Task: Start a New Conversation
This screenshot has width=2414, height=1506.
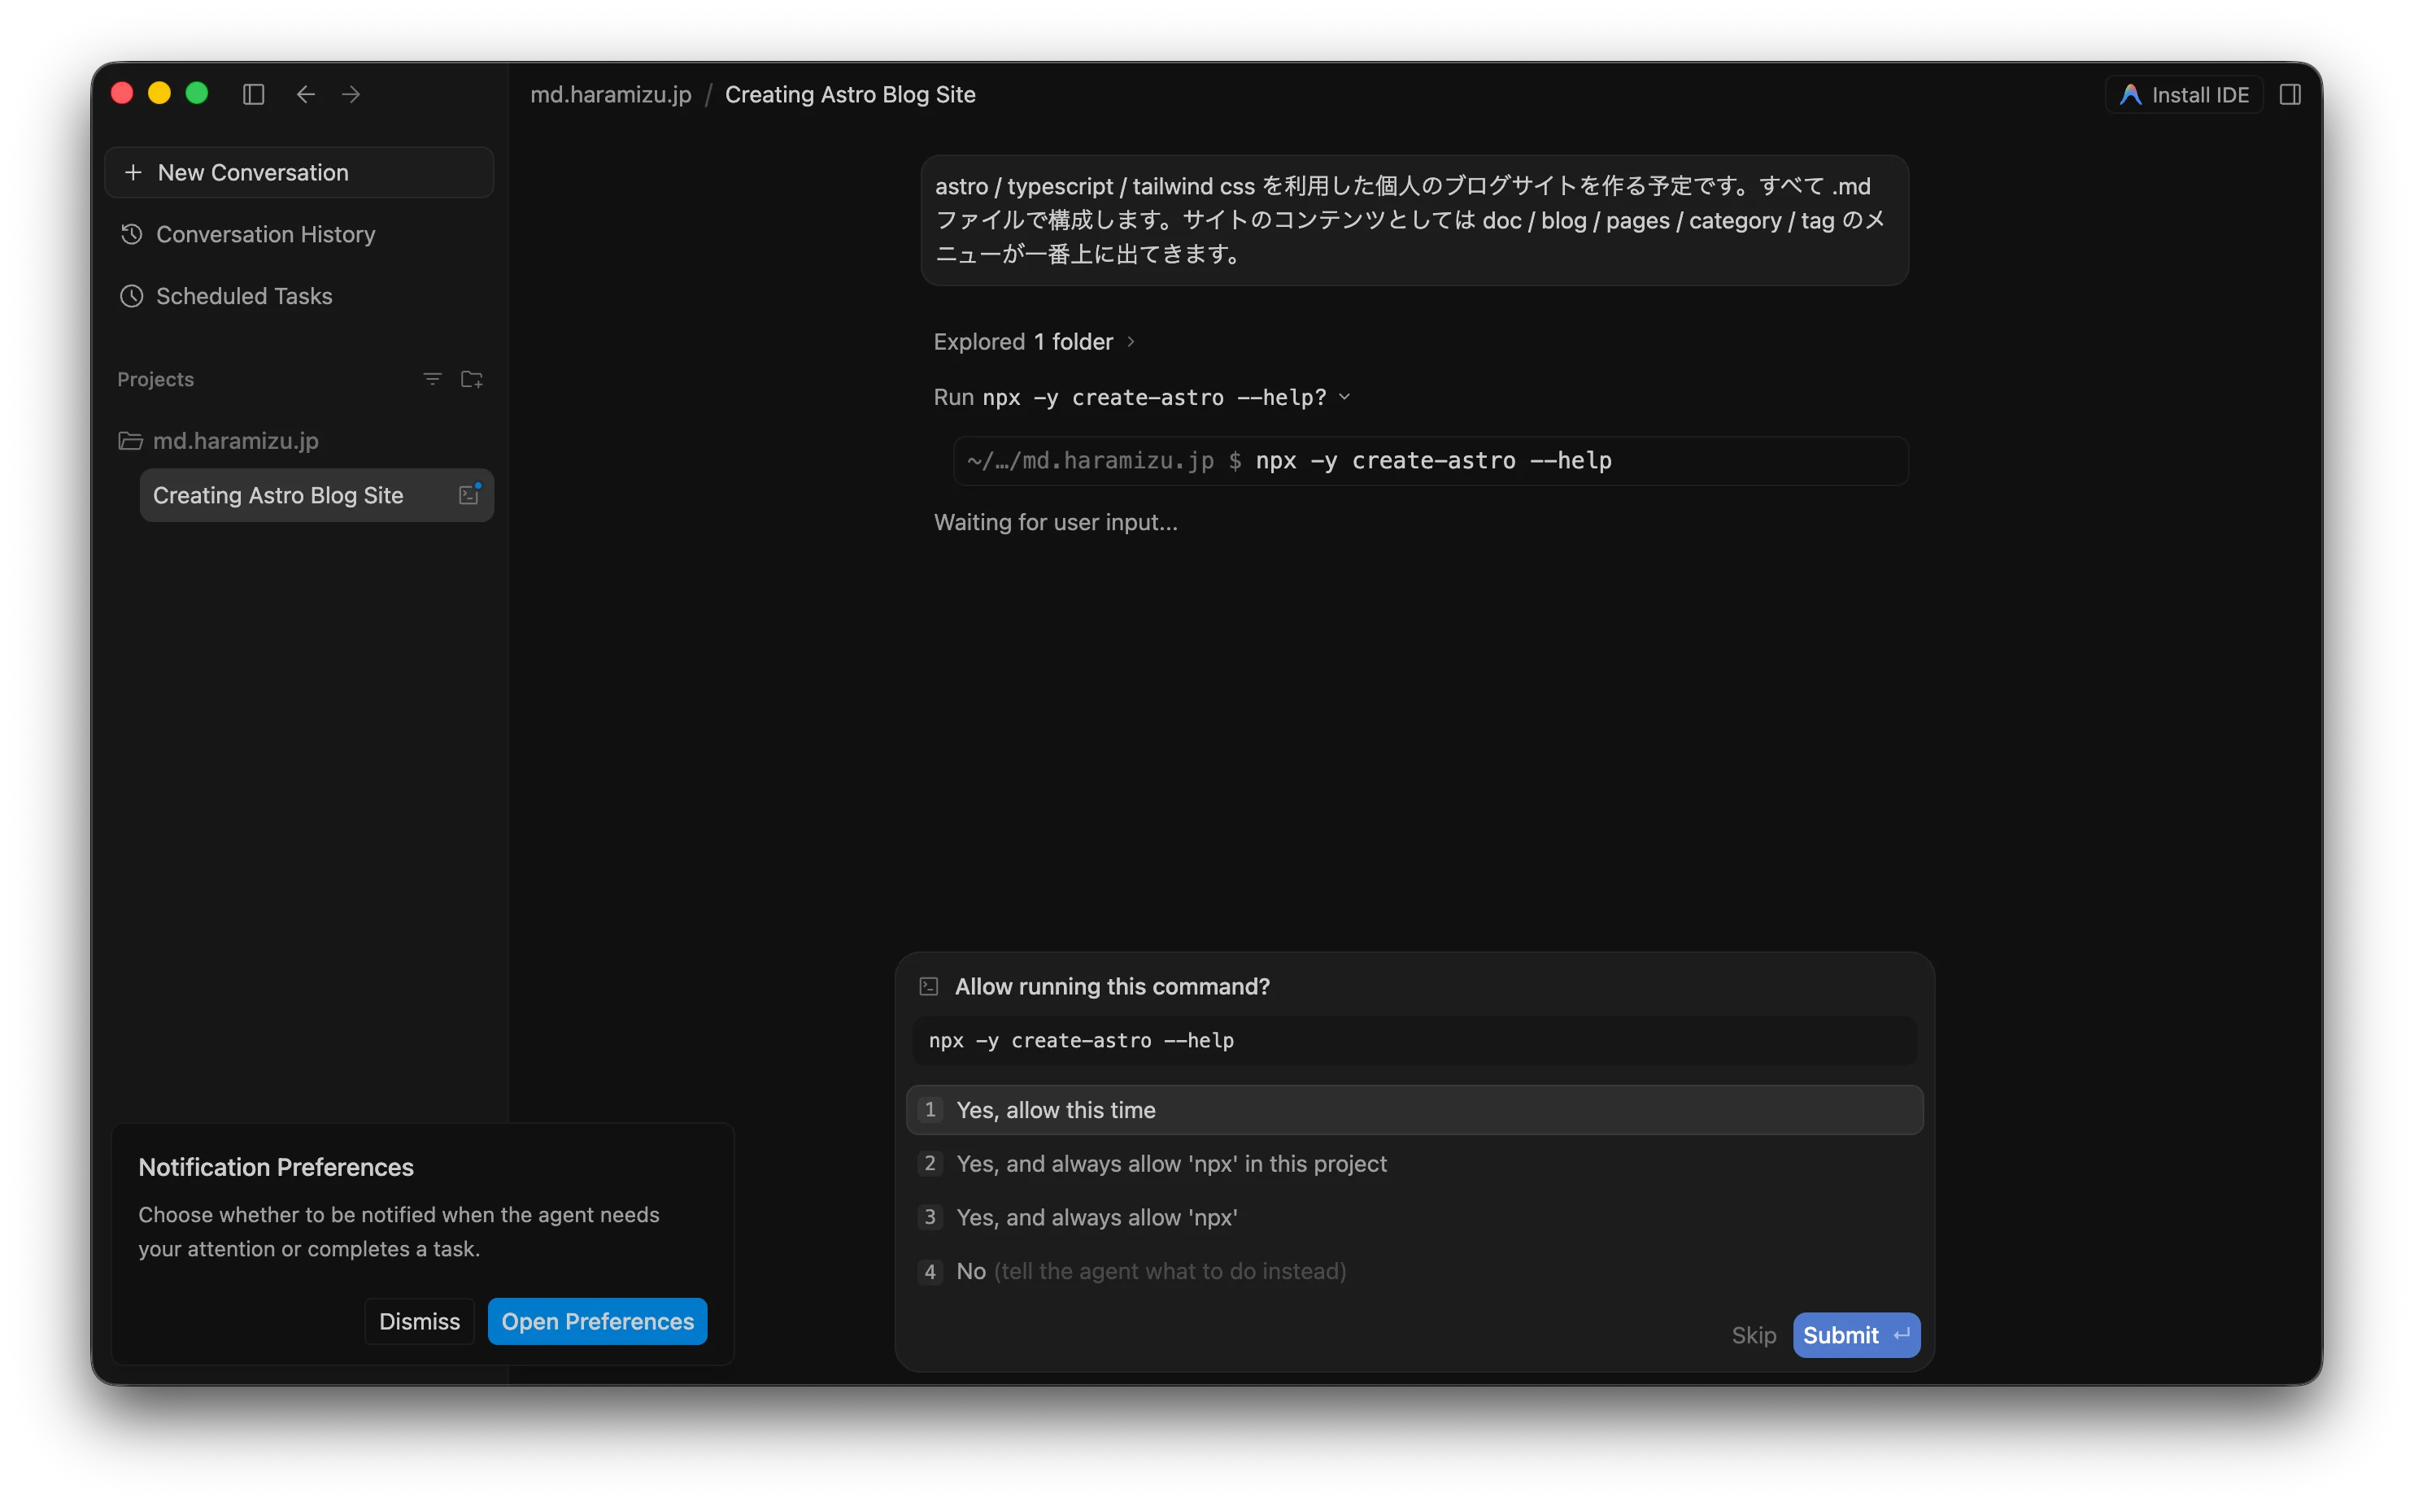Action: pos(298,172)
